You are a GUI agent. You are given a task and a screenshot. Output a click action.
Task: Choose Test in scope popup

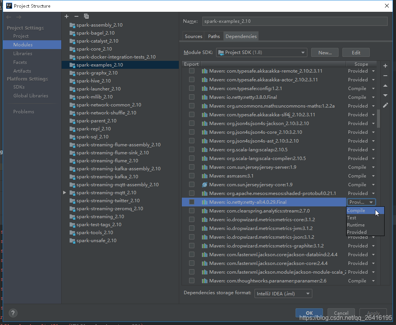click(x=365, y=218)
